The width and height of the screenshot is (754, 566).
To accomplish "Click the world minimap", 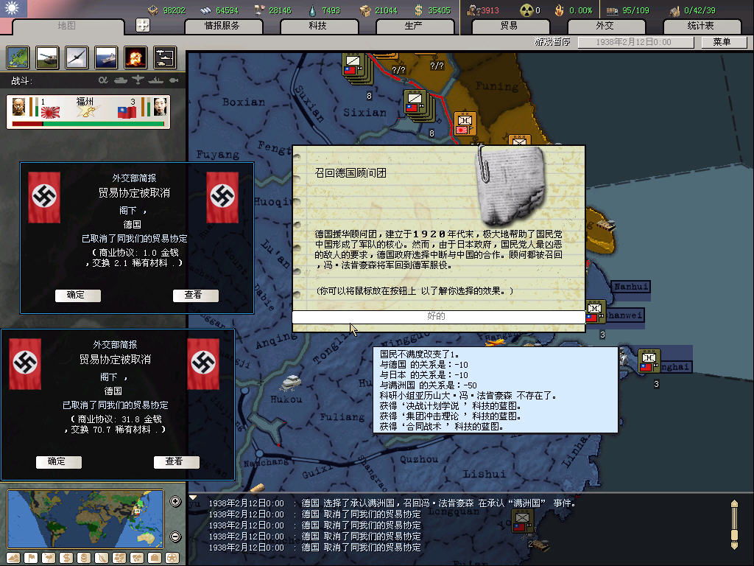I will pos(85,520).
